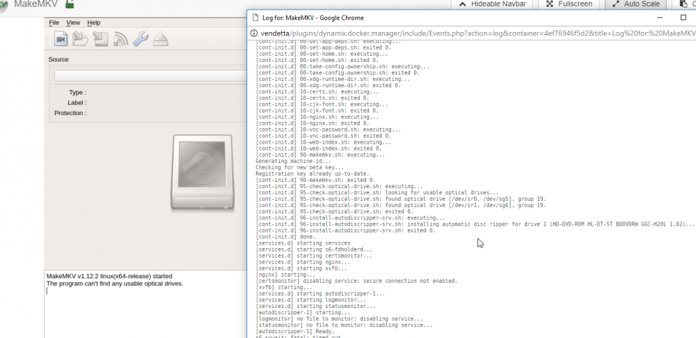Click 'MakeMKV v1.12.2 linux(x64-release) started' log line
Viewport: 696px width, 338px height.
click(109, 276)
